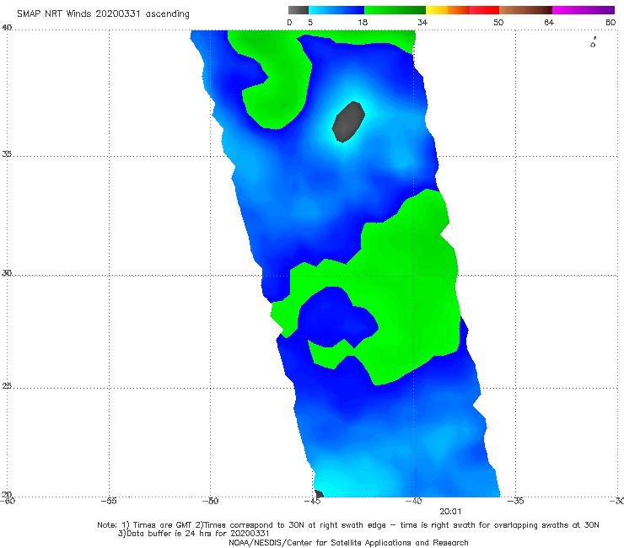Click the longitude label '-50'
This screenshot has height=548, width=624.
click(x=210, y=501)
